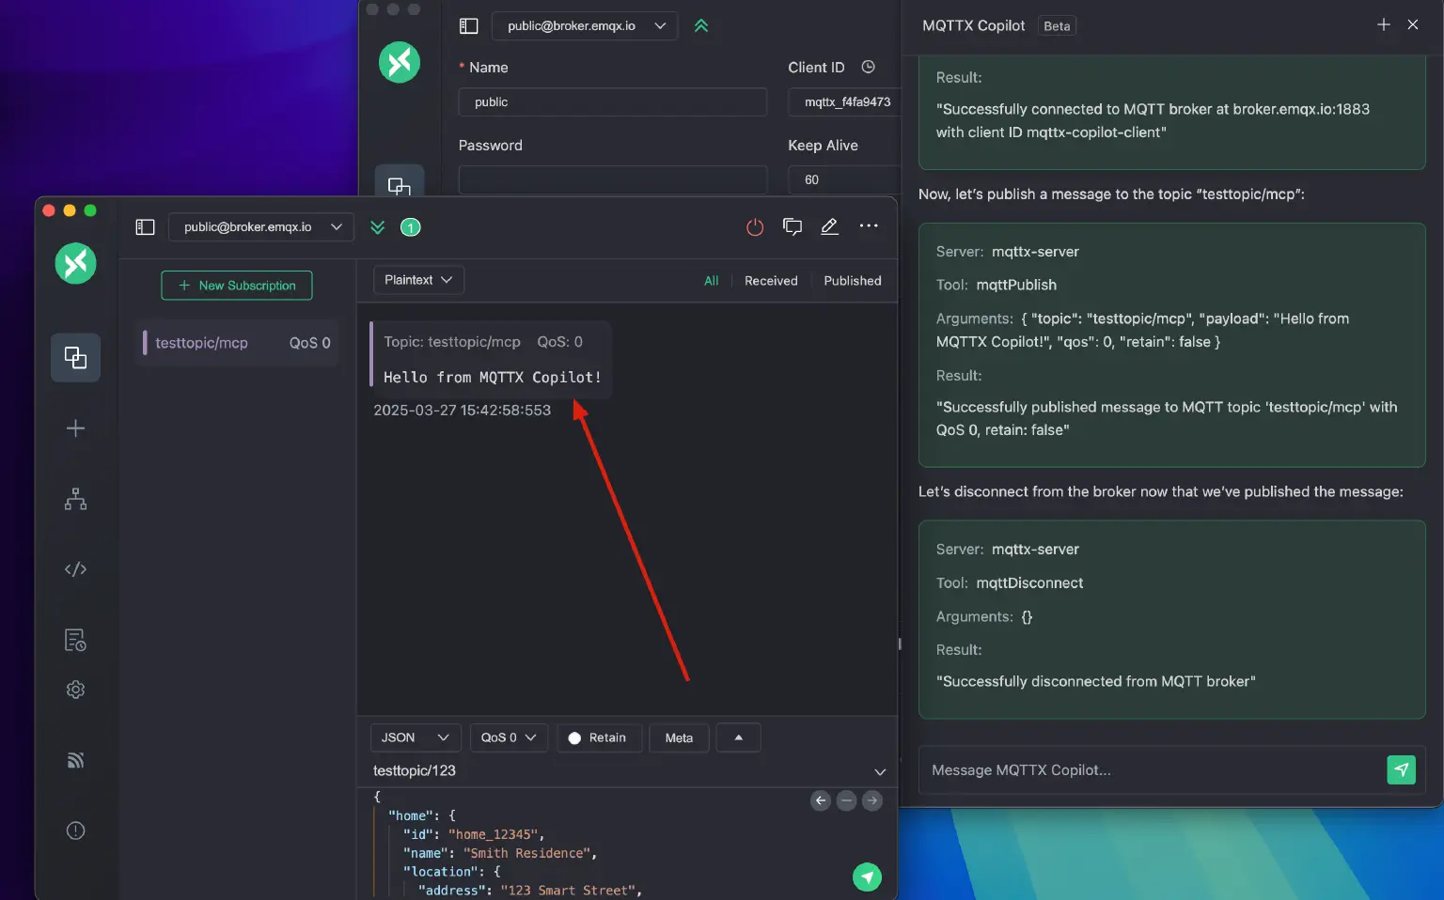Viewport: 1444px width, 900px height.
Task: Toggle the subscription list sidebar panel
Action: click(145, 227)
